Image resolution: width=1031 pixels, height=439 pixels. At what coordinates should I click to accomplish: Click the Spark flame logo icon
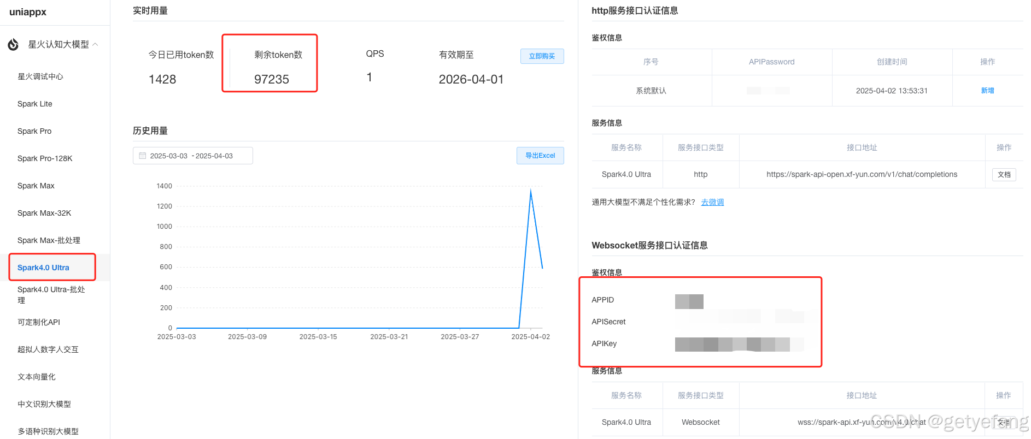pyautogui.click(x=13, y=44)
